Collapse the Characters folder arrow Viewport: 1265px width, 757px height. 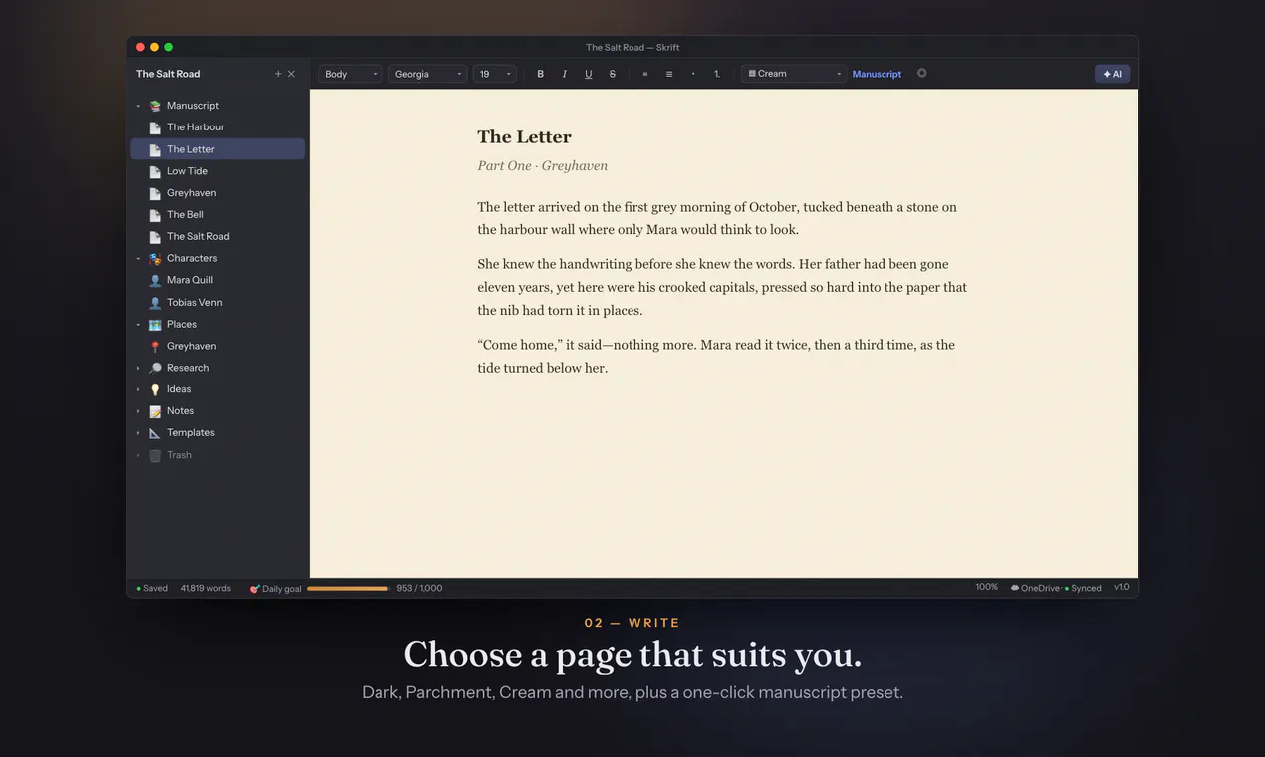[138, 259]
